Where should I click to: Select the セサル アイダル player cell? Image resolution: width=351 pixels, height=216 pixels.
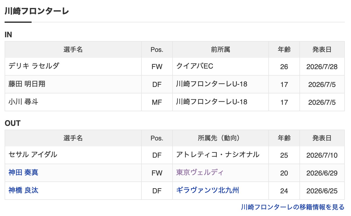click(x=73, y=155)
